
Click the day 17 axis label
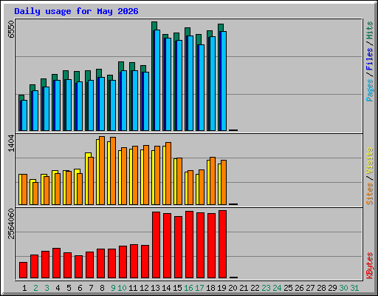point(199,288)
